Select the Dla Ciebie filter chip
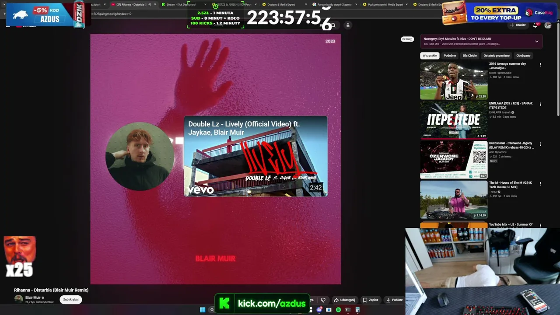This screenshot has height=315, width=560. click(x=470, y=56)
